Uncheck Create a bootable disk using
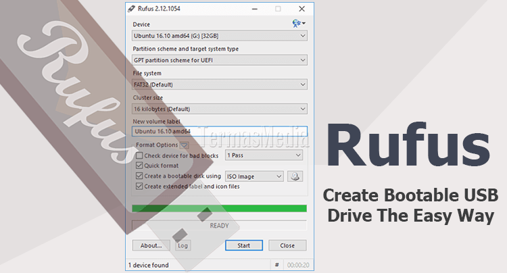Image resolution: width=507 pixels, height=273 pixels. [x=139, y=176]
